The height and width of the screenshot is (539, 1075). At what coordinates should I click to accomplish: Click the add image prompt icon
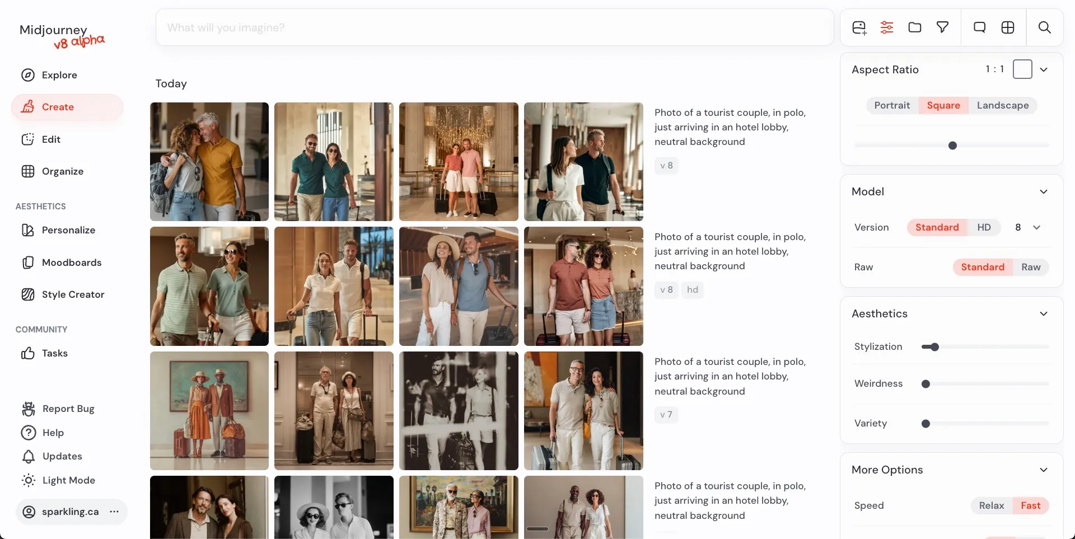(859, 27)
